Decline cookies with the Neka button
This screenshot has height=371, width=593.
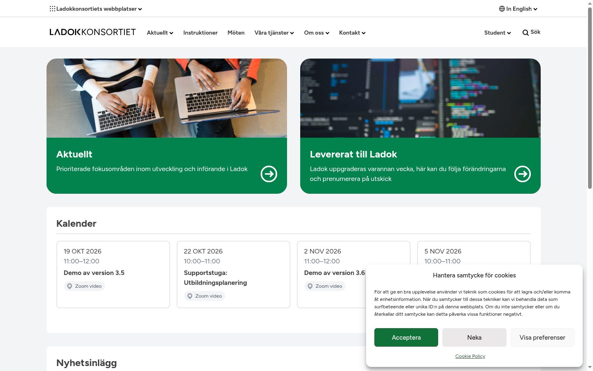(474, 337)
